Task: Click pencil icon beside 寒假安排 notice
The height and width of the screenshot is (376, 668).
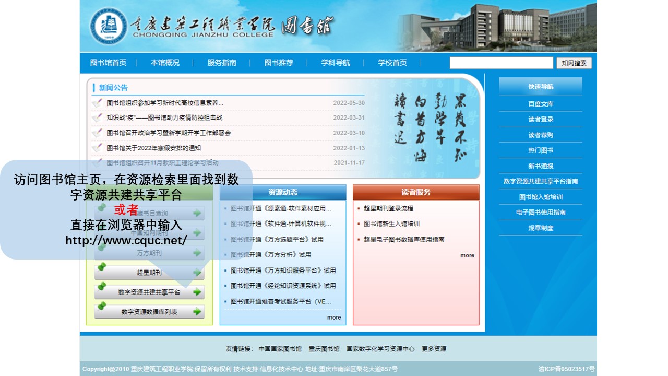Action: coord(97,148)
